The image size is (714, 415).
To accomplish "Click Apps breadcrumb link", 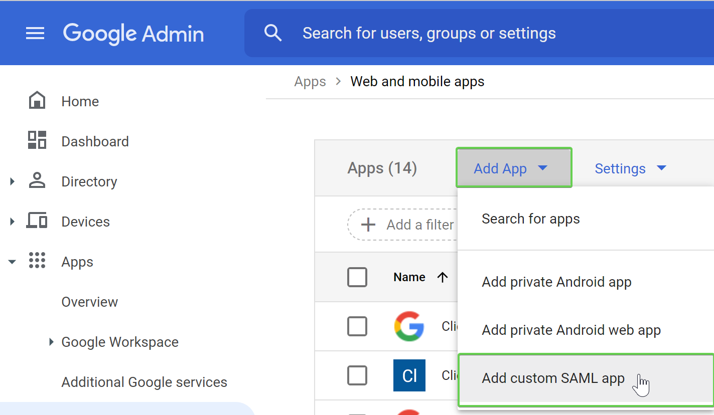I will coord(310,82).
